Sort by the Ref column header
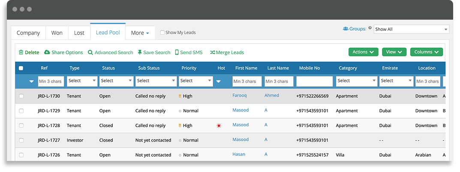Image resolution: width=460 pixels, height=172 pixels. click(x=44, y=68)
